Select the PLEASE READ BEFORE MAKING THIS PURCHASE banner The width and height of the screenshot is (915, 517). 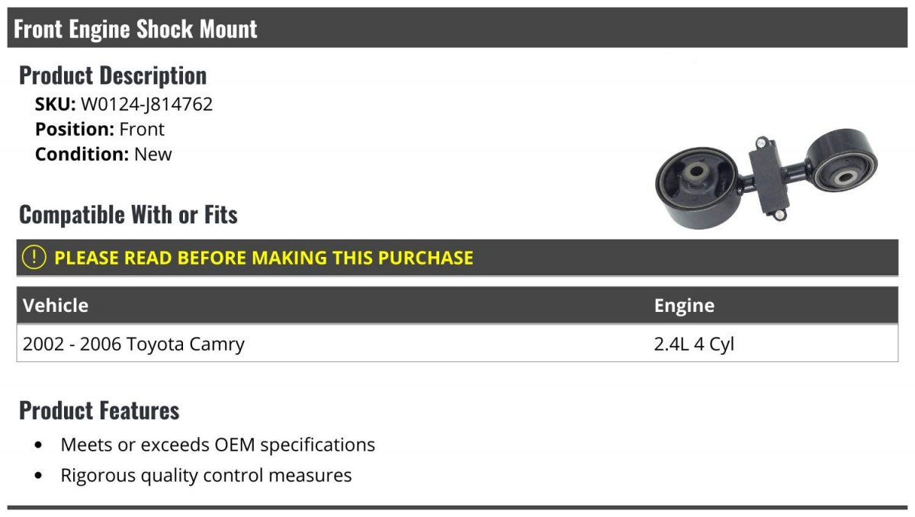[x=457, y=257]
